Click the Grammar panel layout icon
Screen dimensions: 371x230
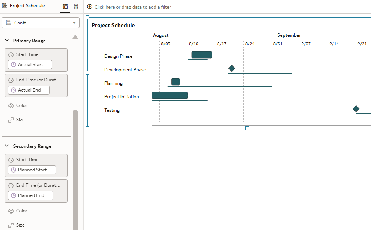tap(65, 6)
